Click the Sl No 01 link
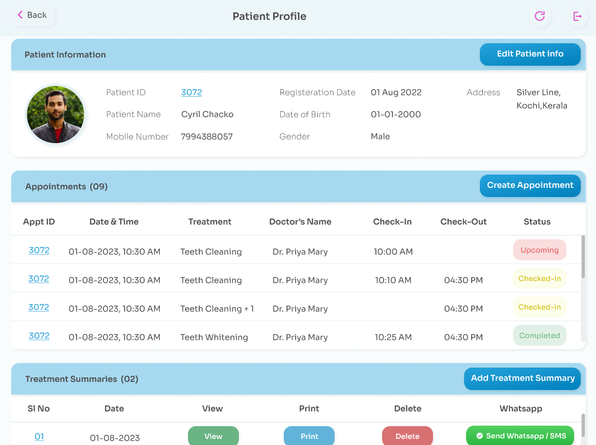Viewport: 596px width, 445px height. coord(39,437)
